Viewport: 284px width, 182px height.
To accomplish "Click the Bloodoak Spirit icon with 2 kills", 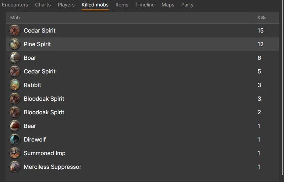I will pyautogui.click(x=15, y=112).
